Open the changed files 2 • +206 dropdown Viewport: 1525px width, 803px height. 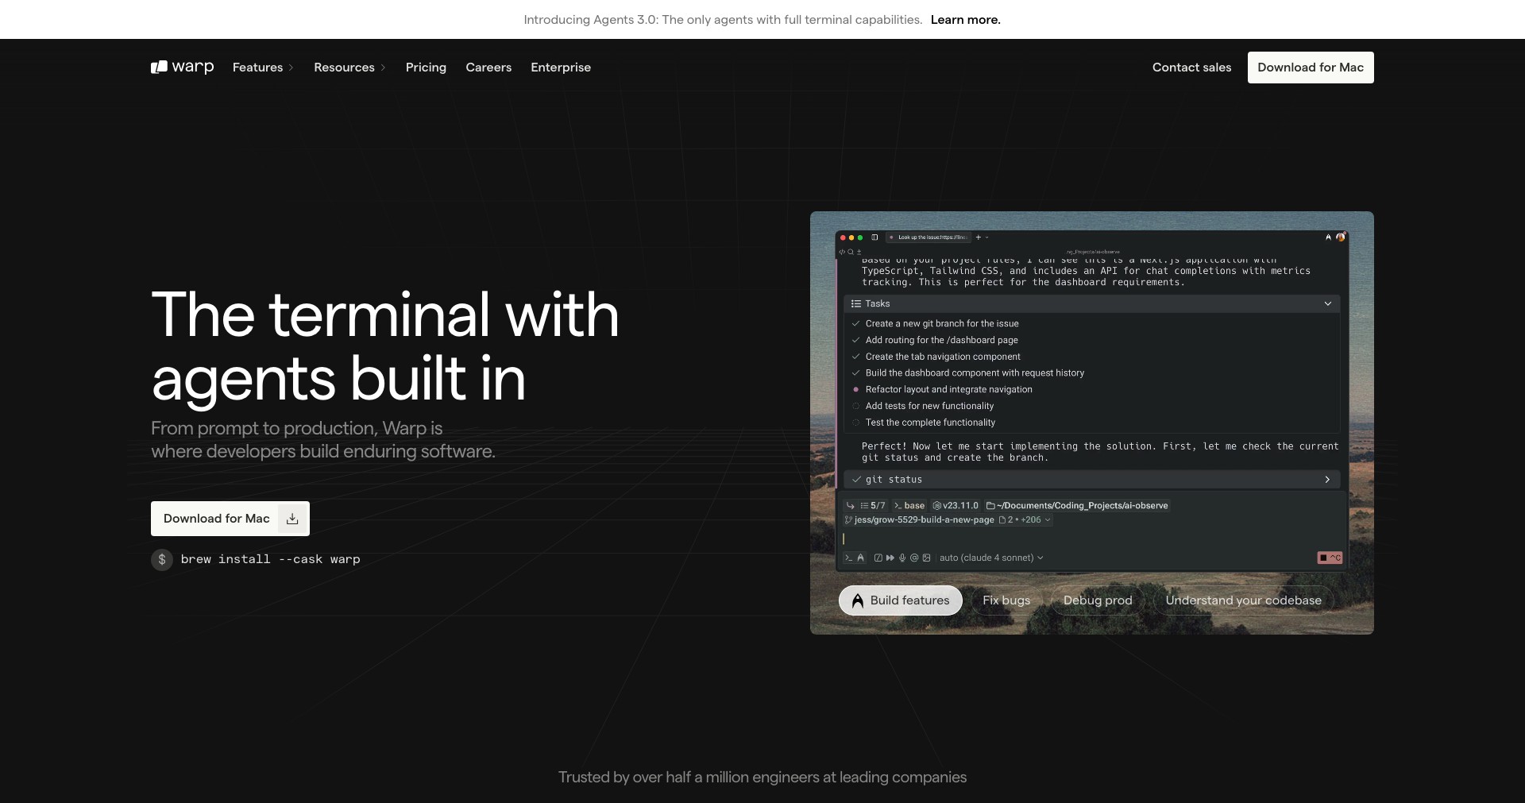click(1025, 520)
